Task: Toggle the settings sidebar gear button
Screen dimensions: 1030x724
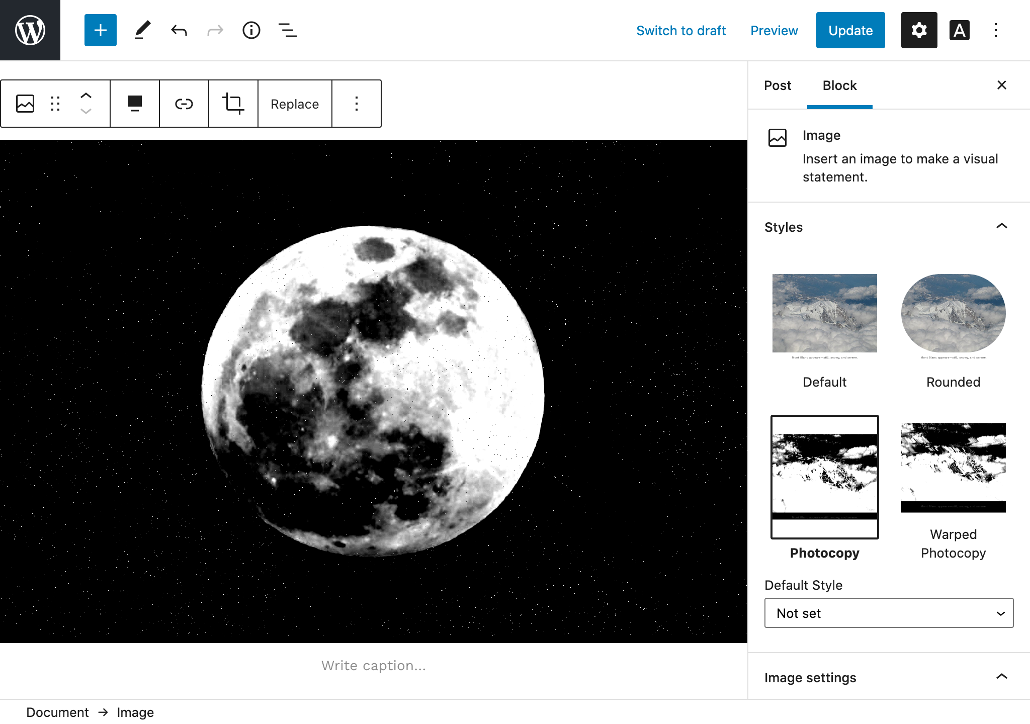Action: pyautogui.click(x=919, y=30)
